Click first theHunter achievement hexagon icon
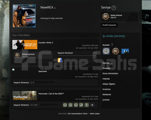Screen dimensions: 151x120 click(65, 105)
